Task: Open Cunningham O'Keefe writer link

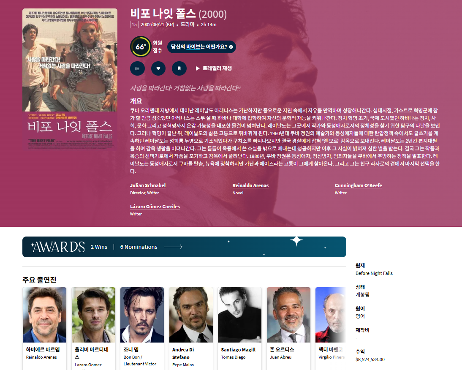Action: tap(358, 185)
